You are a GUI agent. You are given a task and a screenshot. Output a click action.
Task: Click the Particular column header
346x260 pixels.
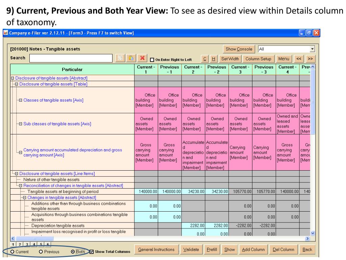(x=72, y=69)
